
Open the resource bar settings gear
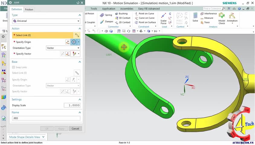3,37
